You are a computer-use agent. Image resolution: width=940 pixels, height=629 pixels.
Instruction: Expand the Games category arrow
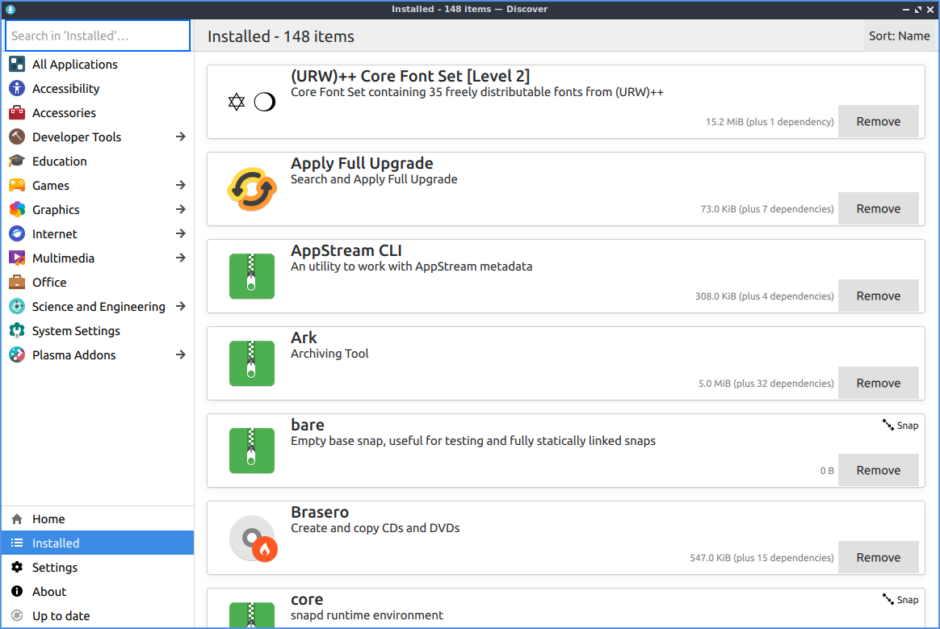181,186
